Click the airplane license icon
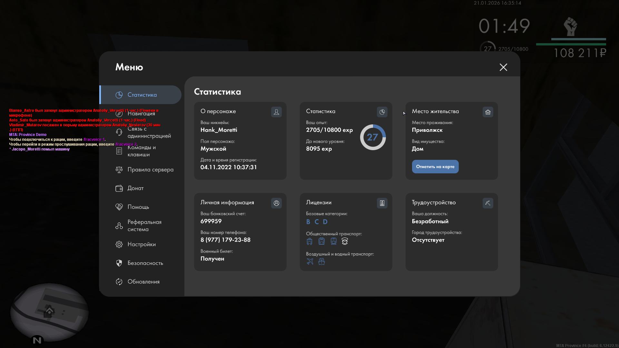This screenshot has width=619, height=348. point(310,262)
